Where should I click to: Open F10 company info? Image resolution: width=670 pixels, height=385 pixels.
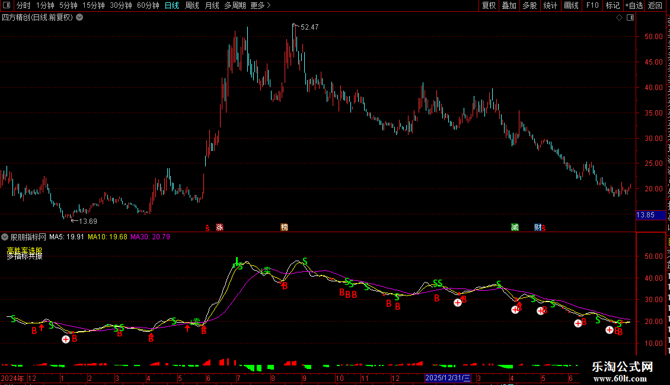592,5
